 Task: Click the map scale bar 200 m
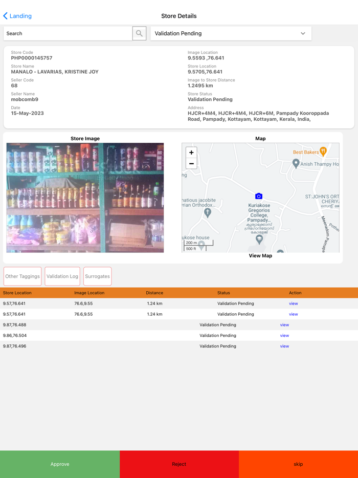pos(198,243)
